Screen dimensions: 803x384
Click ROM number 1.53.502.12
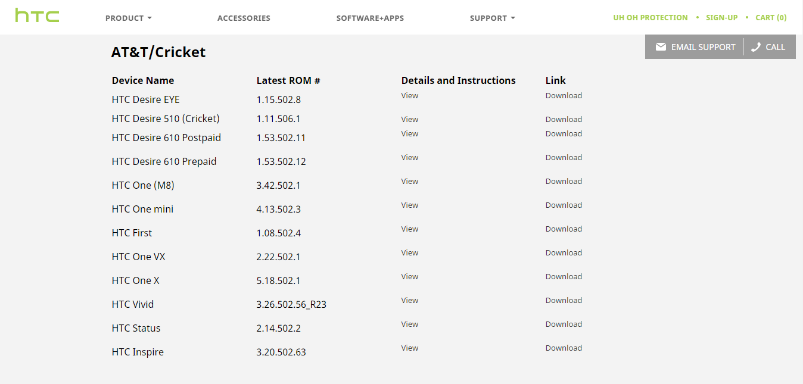click(x=281, y=161)
